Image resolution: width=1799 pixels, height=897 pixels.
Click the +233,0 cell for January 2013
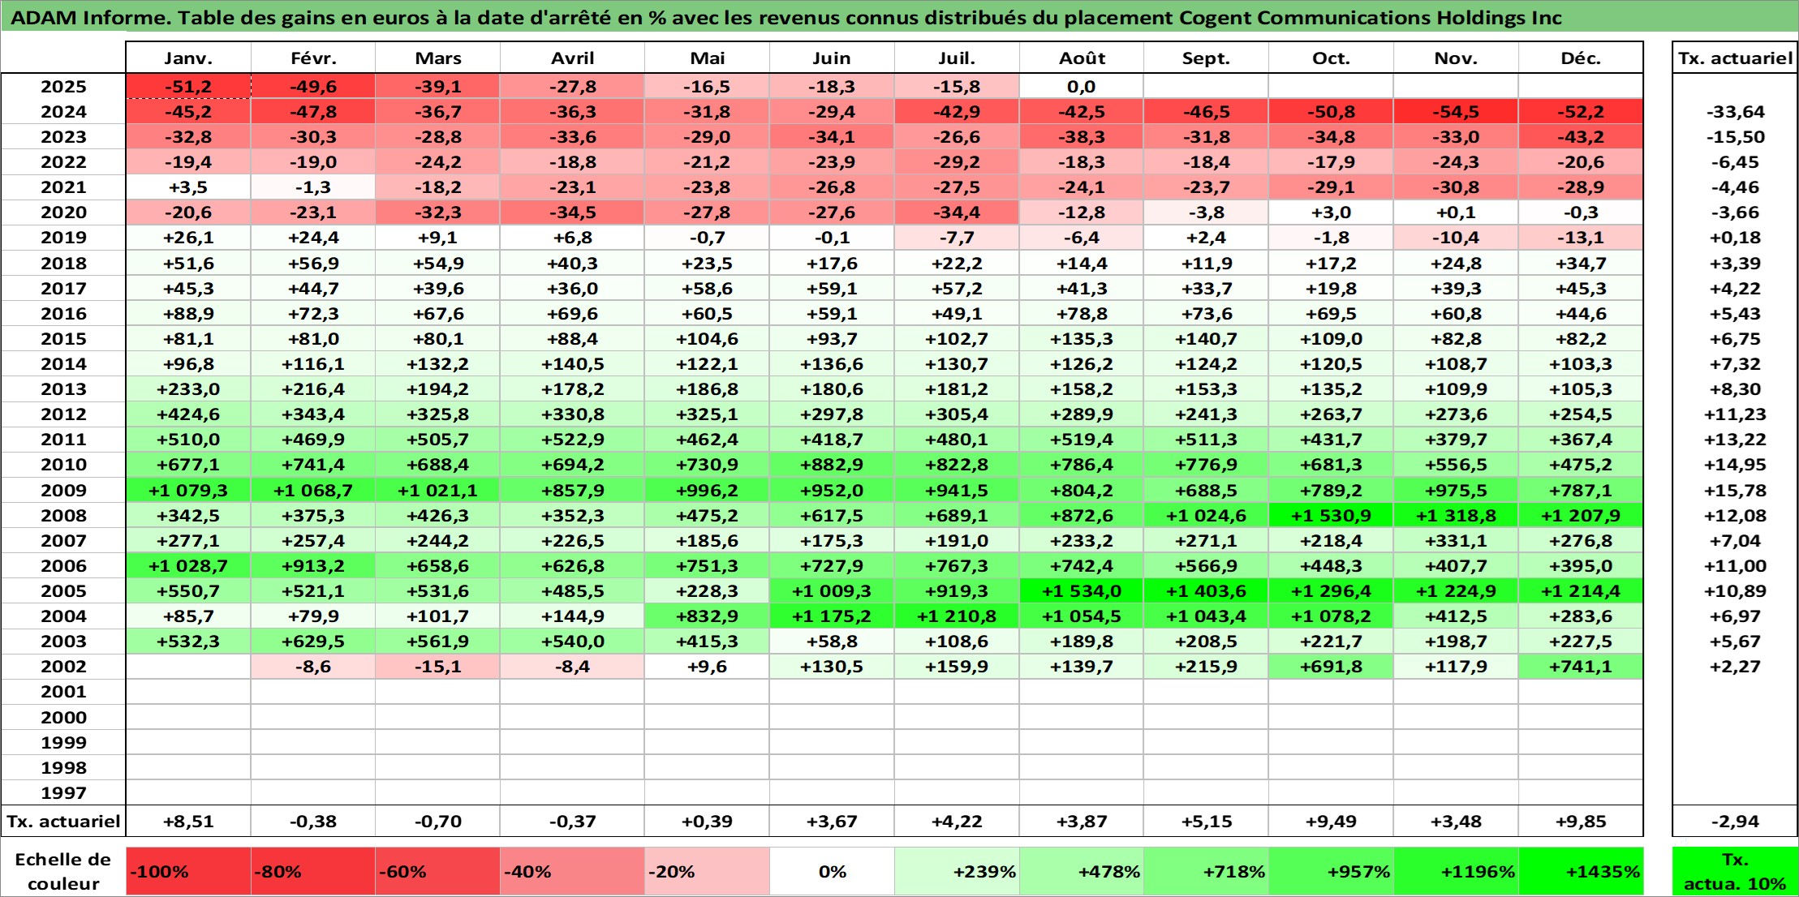pos(188,389)
